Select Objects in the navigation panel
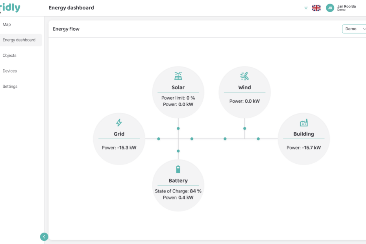The height and width of the screenshot is (244, 366). click(9, 55)
